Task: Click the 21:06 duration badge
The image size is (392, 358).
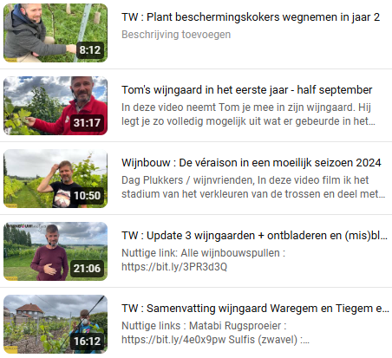Action: pos(87,269)
